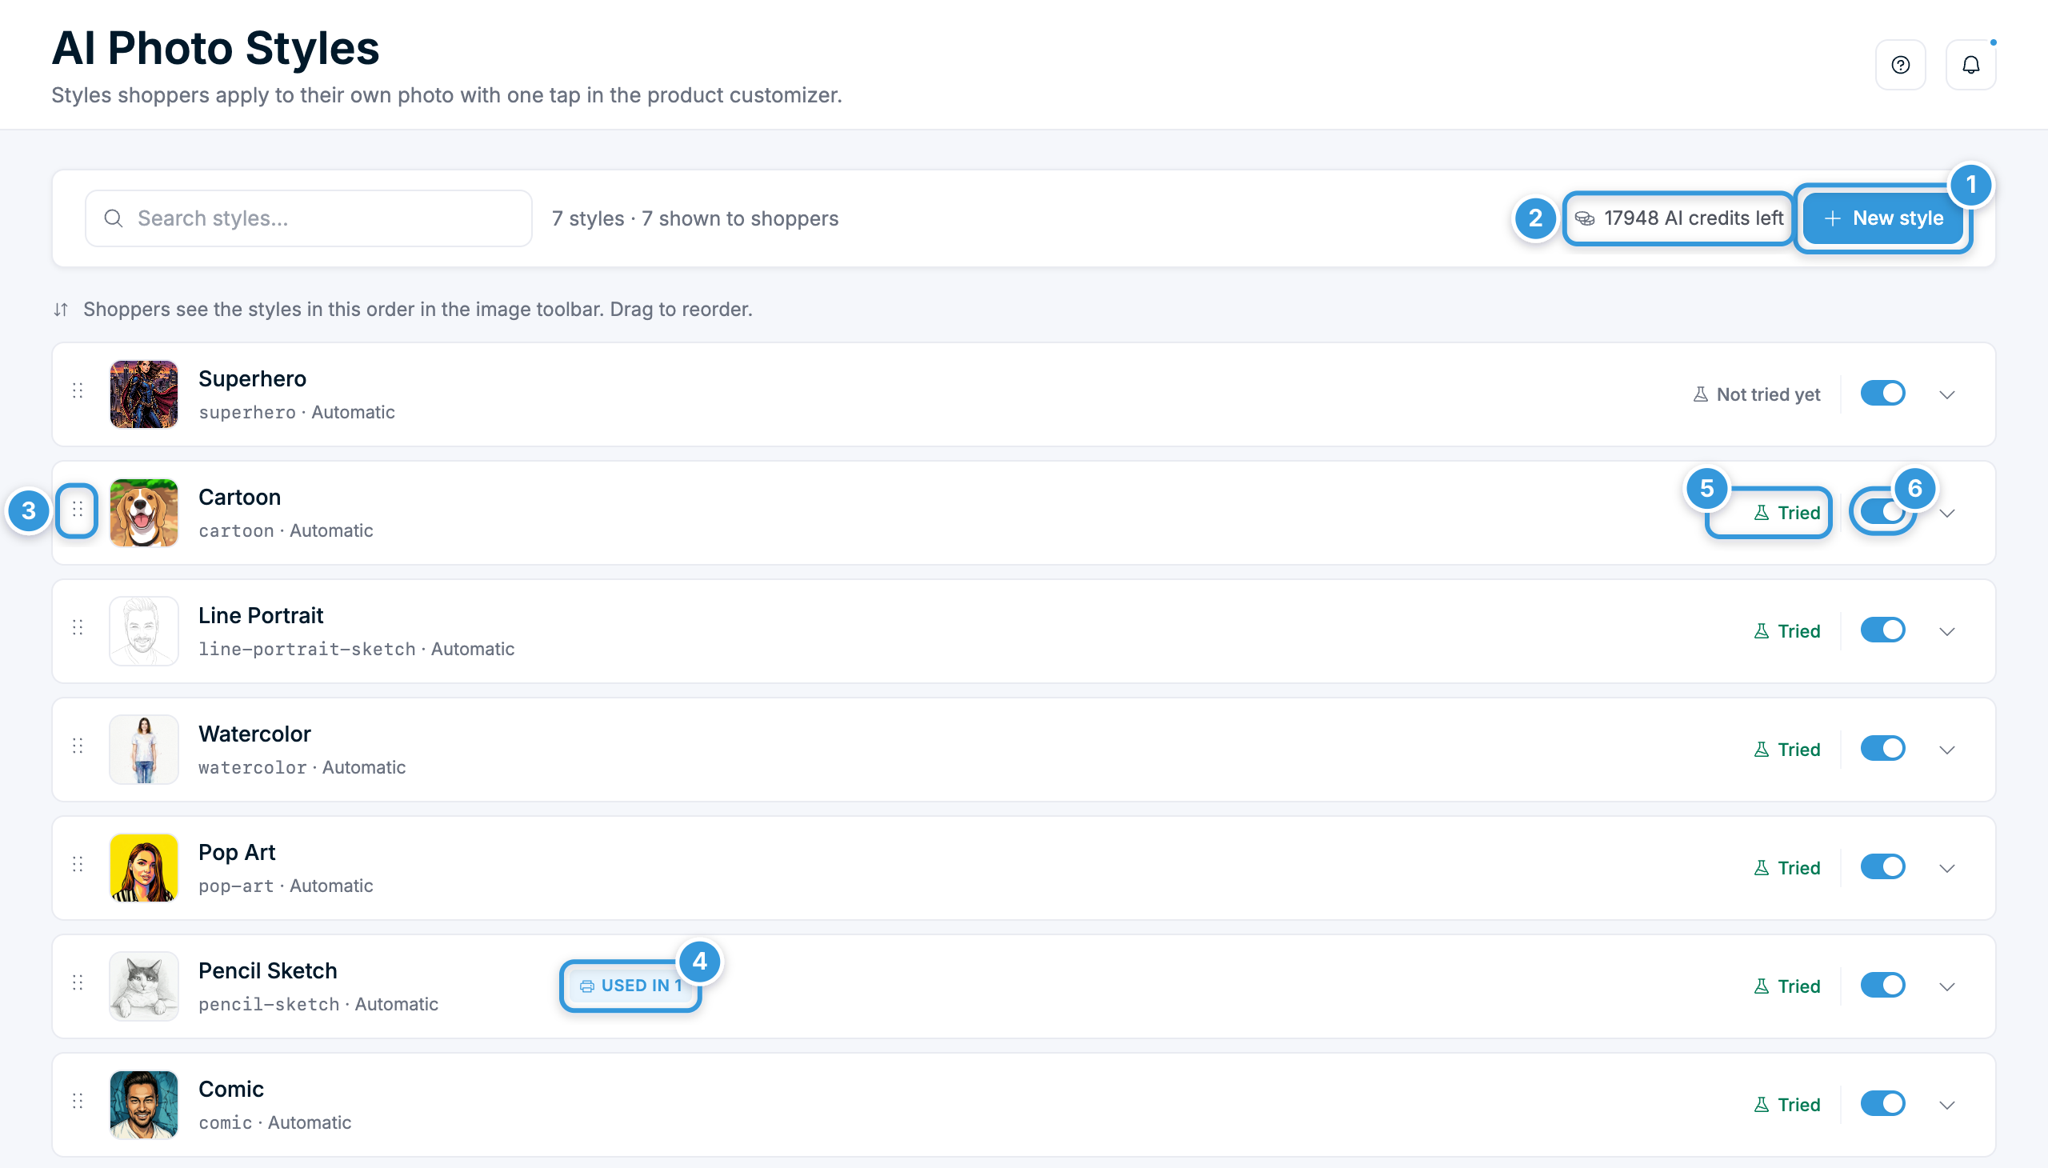This screenshot has width=2048, height=1168.
Task: Expand the Pop Art style details
Action: (x=1947, y=869)
